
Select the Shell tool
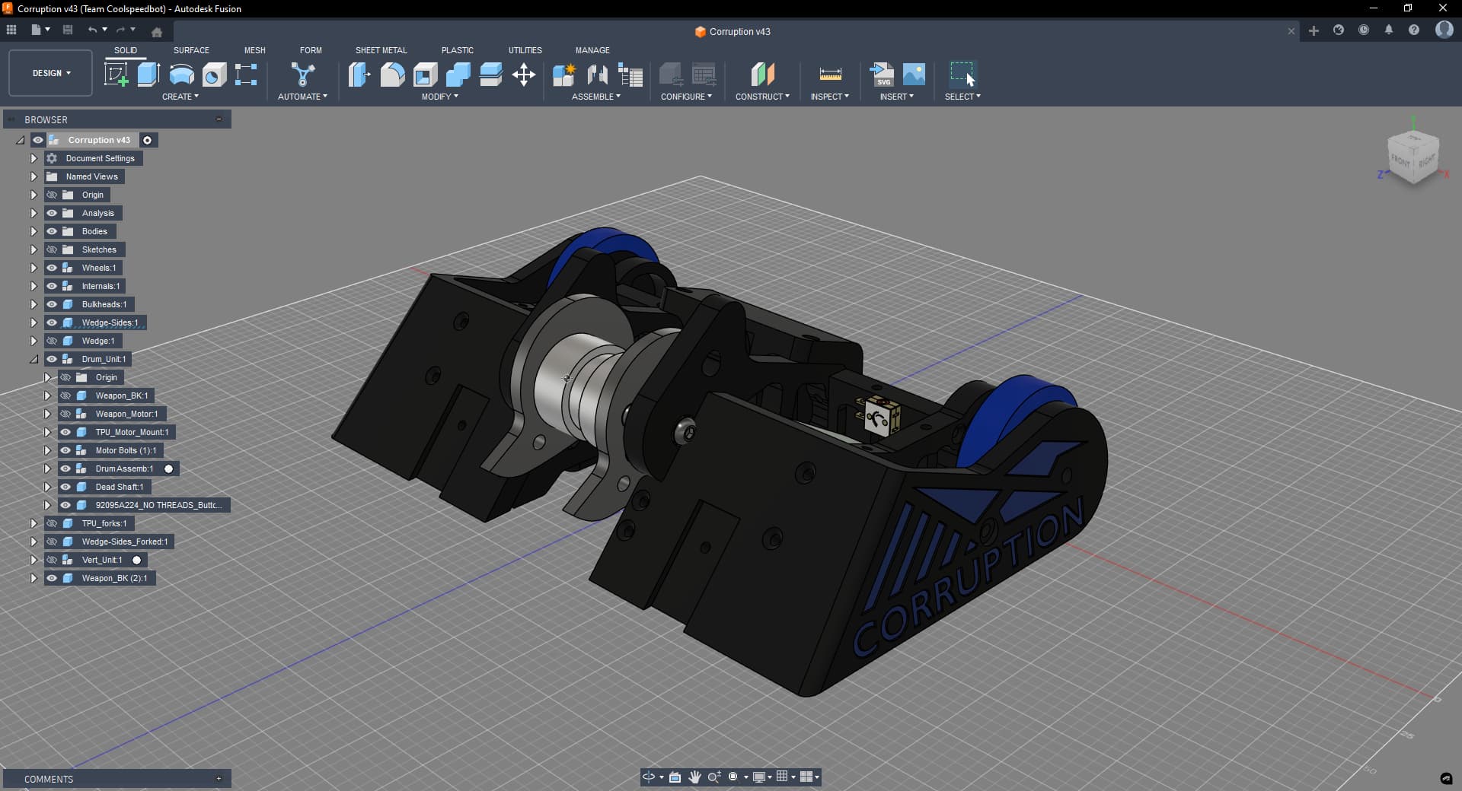coord(425,75)
